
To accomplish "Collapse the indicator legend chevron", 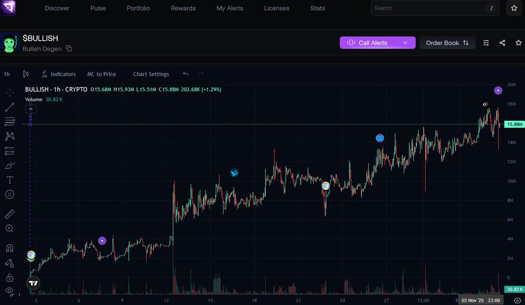I will 31,109.
